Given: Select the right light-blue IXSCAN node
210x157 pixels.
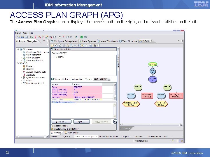Looking at the screenshot, I should pos(161,96).
